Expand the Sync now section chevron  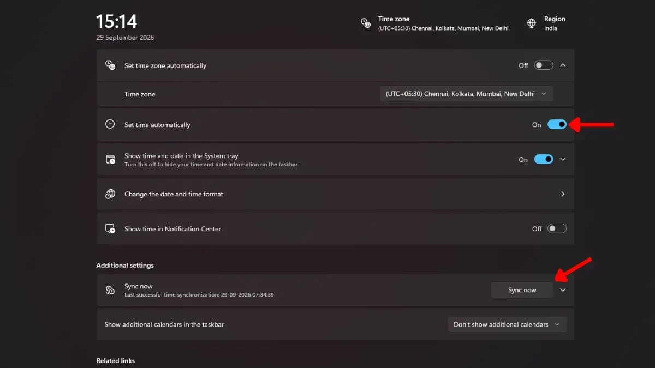coord(563,290)
